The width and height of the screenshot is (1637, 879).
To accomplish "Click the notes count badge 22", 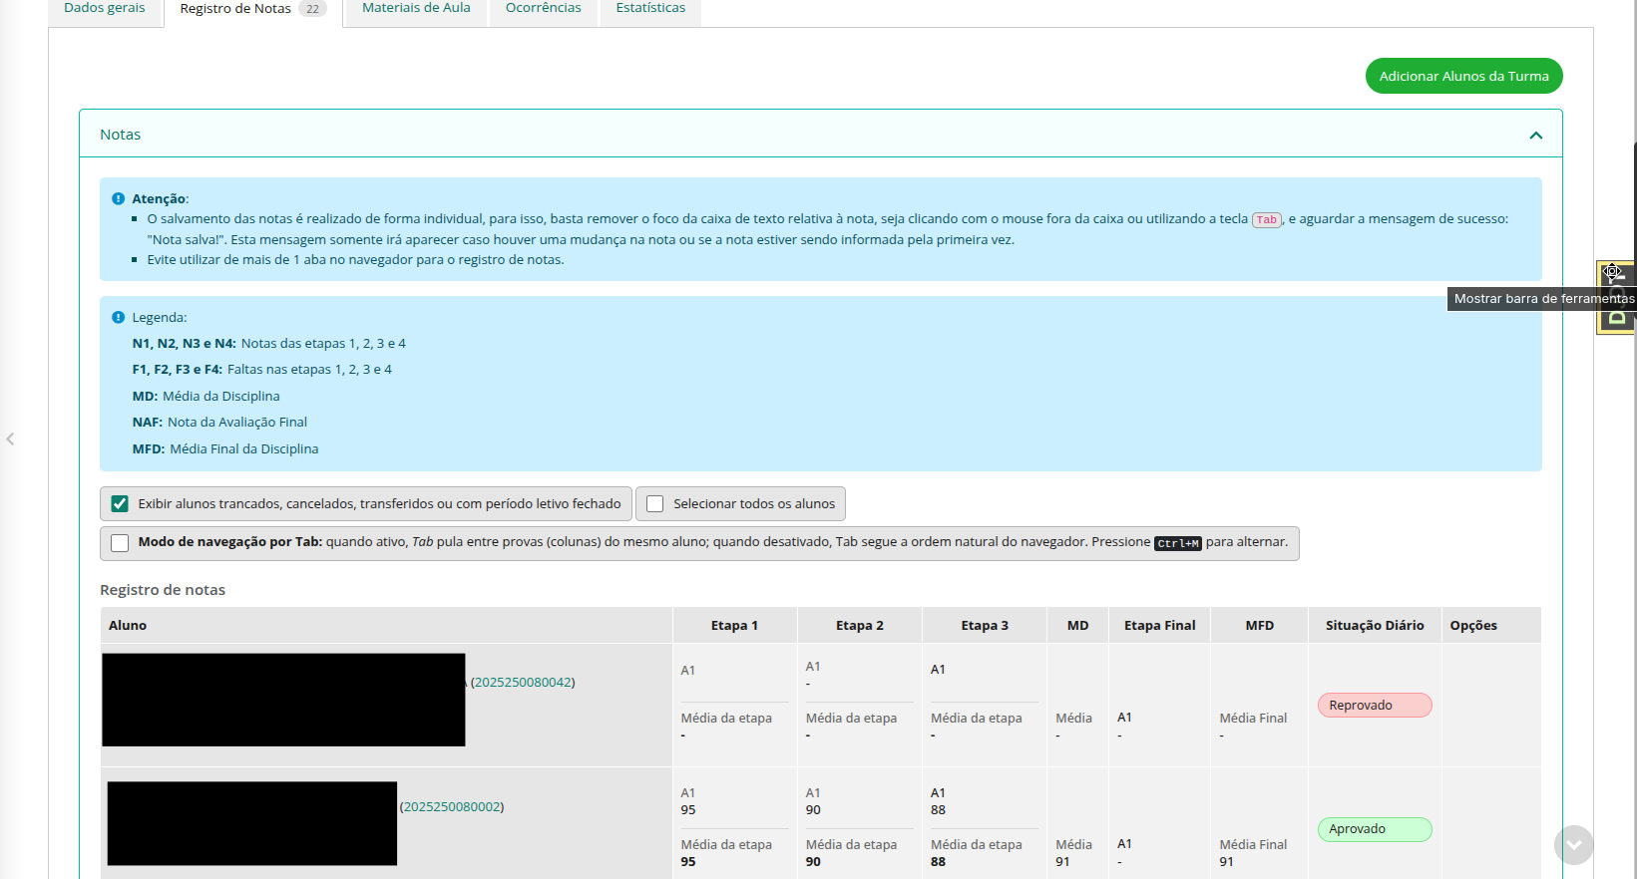I will pos(312,9).
